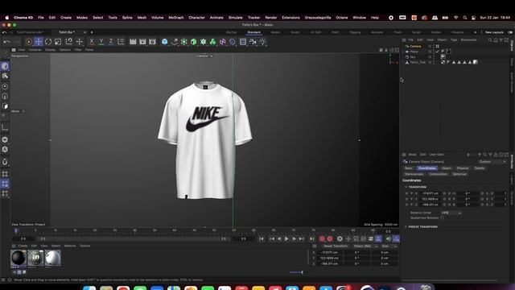Collapse the Transform section
This screenshot has height=290, width=515.
coord(406,187)
